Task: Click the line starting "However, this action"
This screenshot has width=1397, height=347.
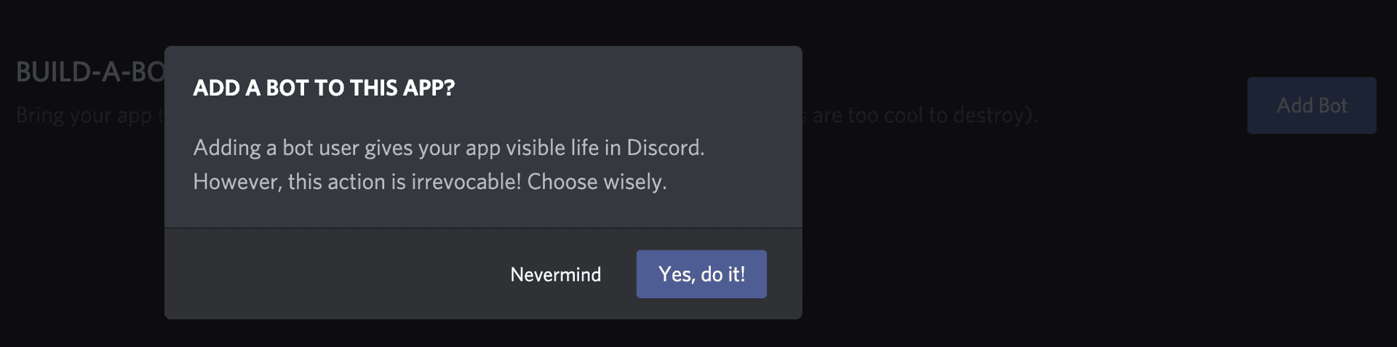Action: [429, 182]
